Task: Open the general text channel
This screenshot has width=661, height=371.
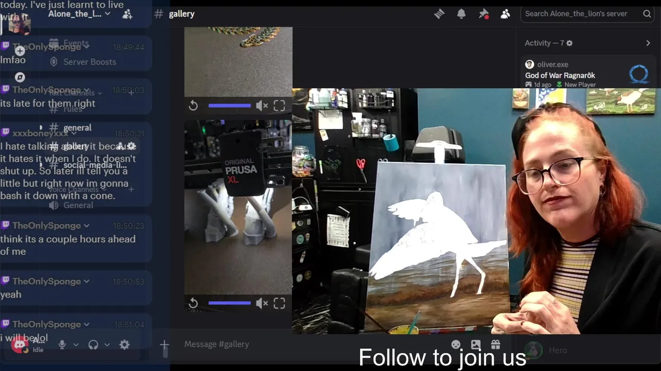Action: click(77, 128)
